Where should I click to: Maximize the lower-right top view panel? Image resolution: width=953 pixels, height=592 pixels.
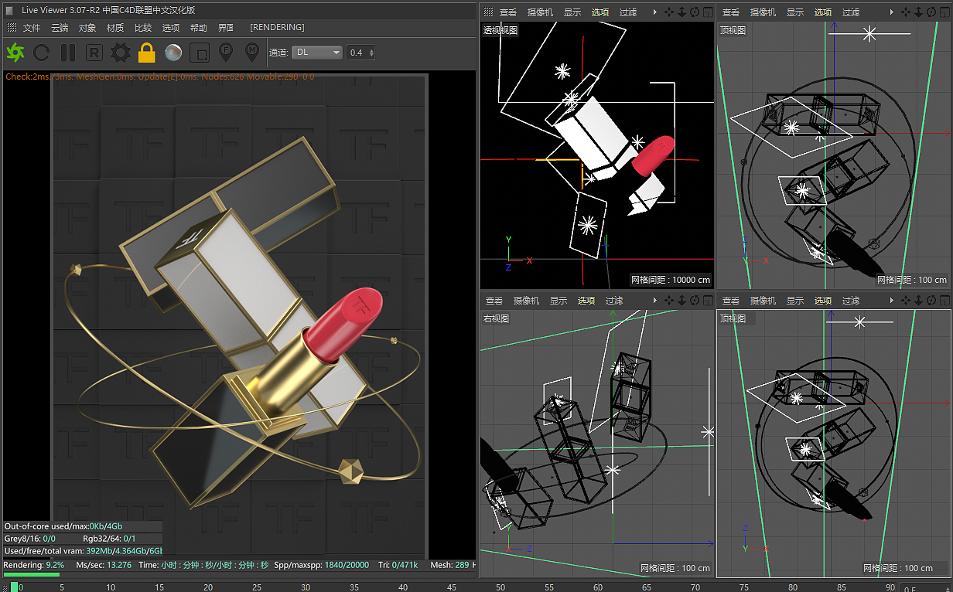click(944, 301)
